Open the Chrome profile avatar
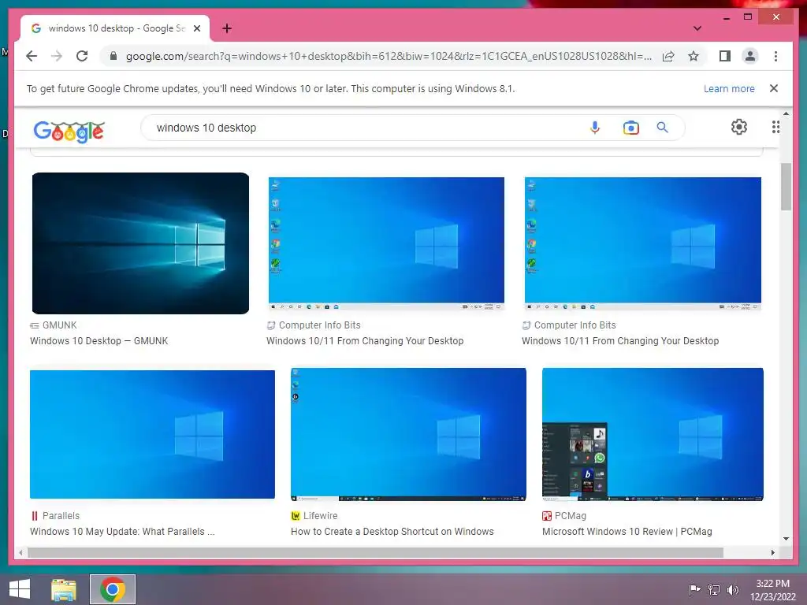This screenshot has height=605, width=807. pyautogui.click(x=750, y=56)
